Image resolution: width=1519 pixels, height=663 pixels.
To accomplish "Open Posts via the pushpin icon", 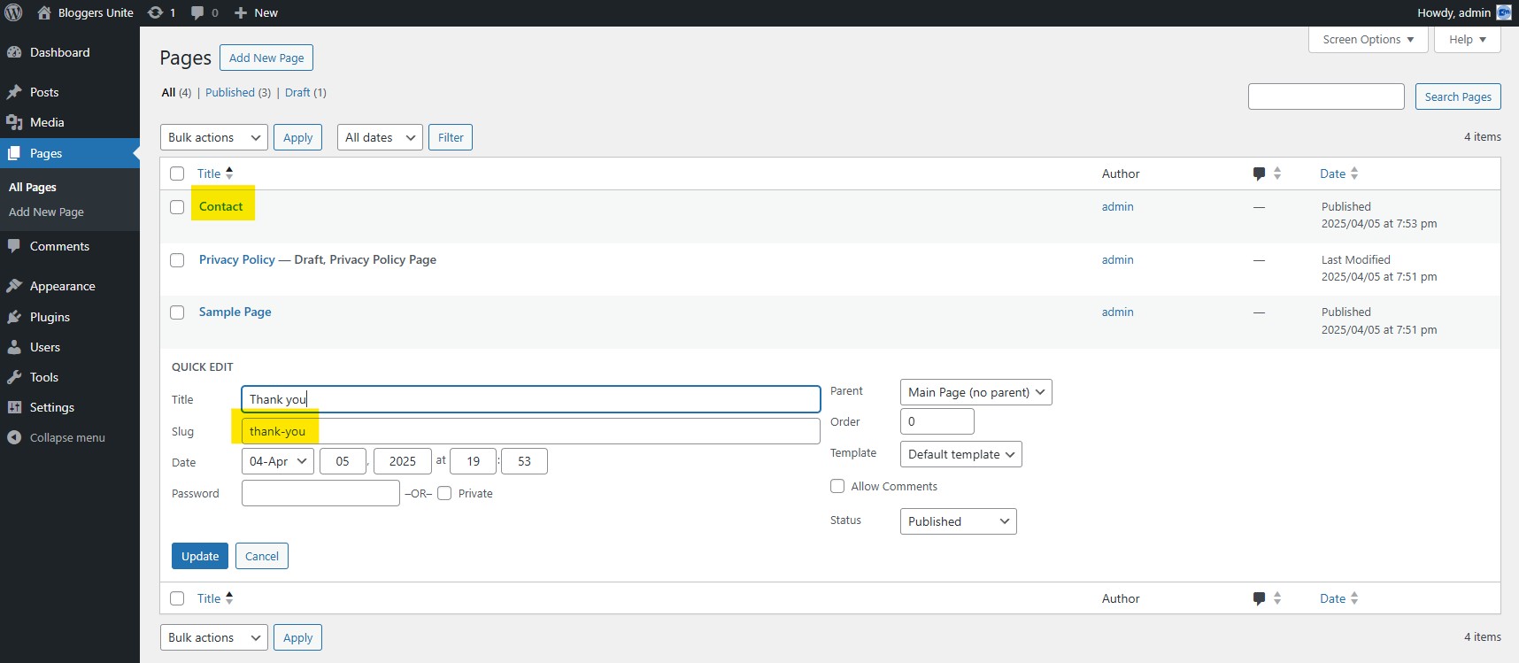I will tap(14, 92).
